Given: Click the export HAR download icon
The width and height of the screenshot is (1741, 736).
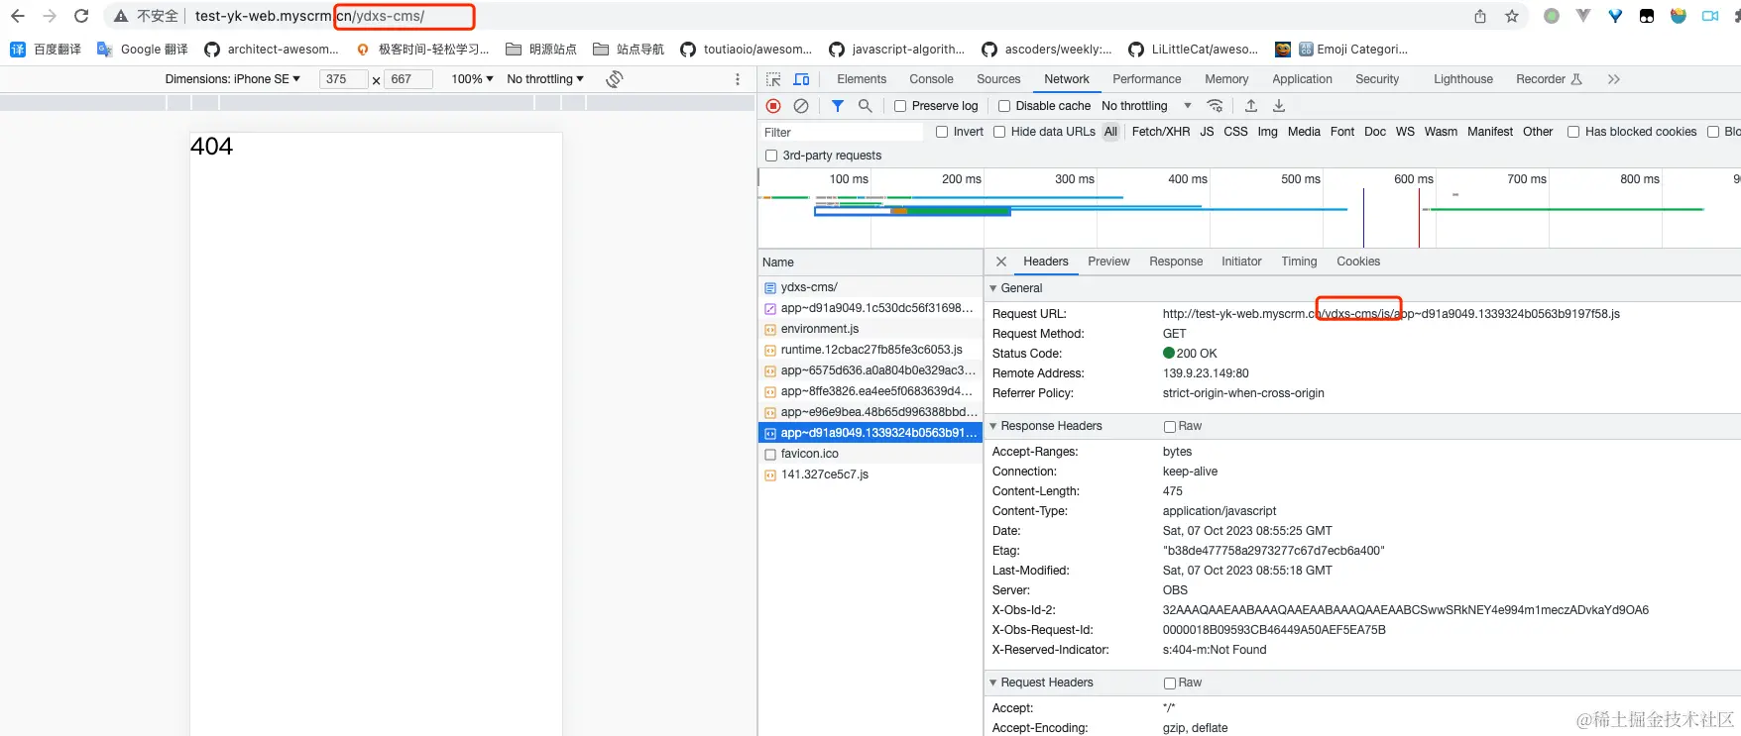Looking at the screenshot, I should coord(1279,106).
